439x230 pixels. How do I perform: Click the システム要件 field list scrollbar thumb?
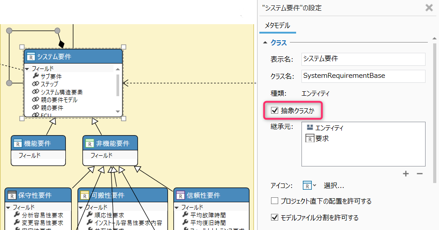(x=118, y=85)
